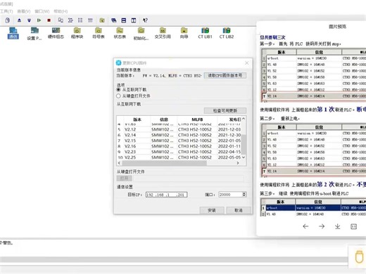The image size is (366, 274).
Task: Click the red stop toolbar icon
Action: point(49,20)
